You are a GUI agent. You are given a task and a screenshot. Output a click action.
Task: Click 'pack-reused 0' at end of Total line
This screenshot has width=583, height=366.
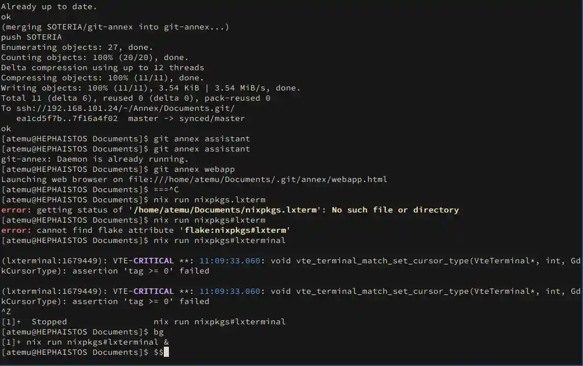(x=237, y=98)
